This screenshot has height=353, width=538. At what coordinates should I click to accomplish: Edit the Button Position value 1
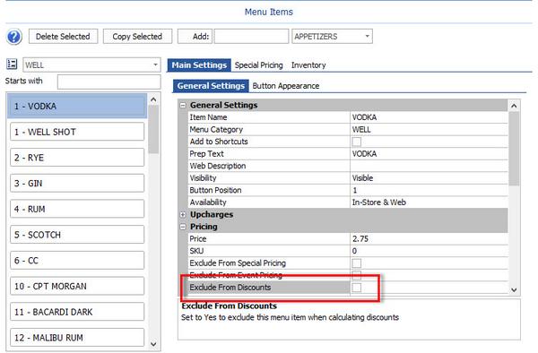tap(429, 190)
